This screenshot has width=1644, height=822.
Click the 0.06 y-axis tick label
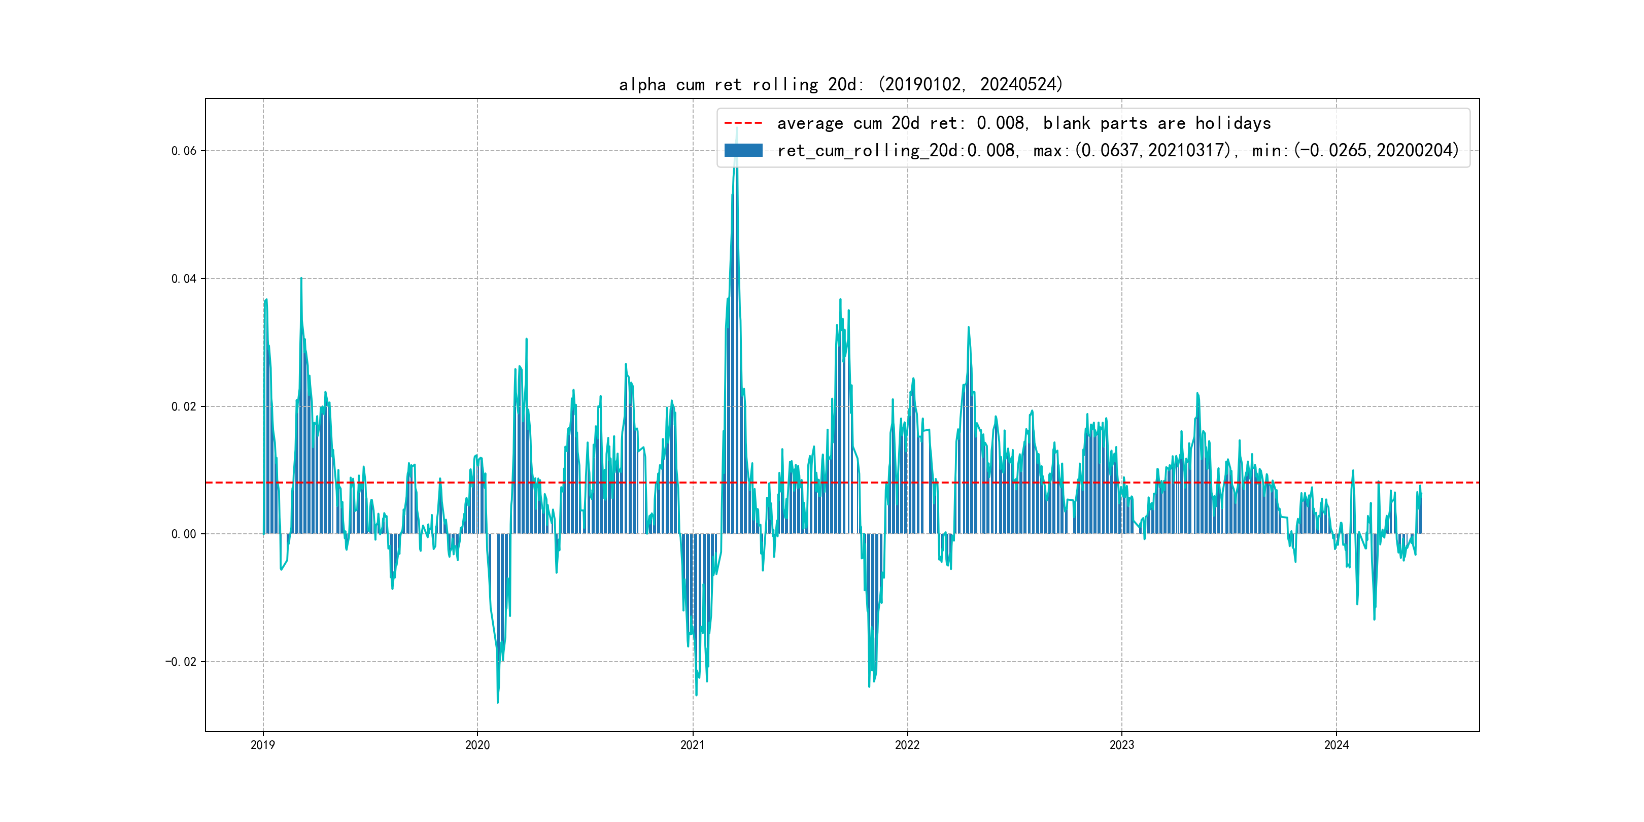coord(184,151)
